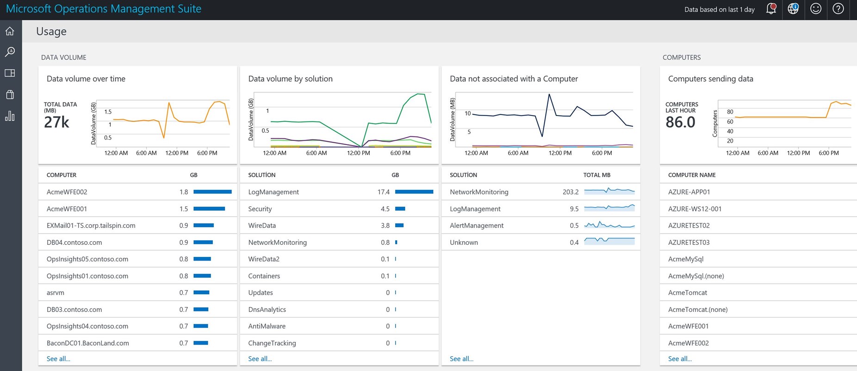The height and width of the screenshot is (371, 857).
Task: Select EXMail01-TS.corp.tailspin.com row
Action: [x=137, y=225]
